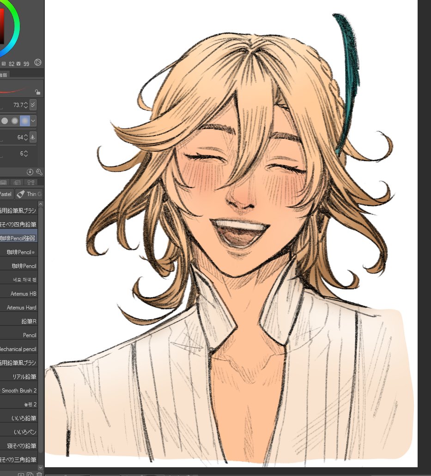This screenshot has width=431, height=476.
Task: Click the scroll down arrow of brush list
Action: [x=41, y=467]
